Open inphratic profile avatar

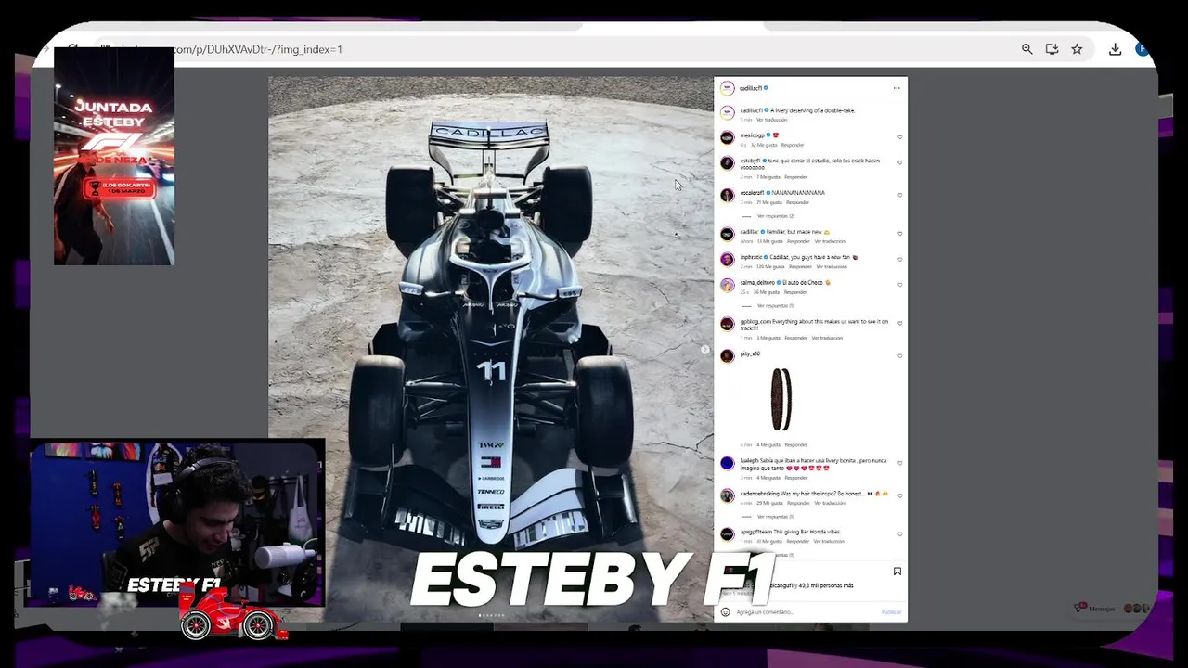(728, 260)
